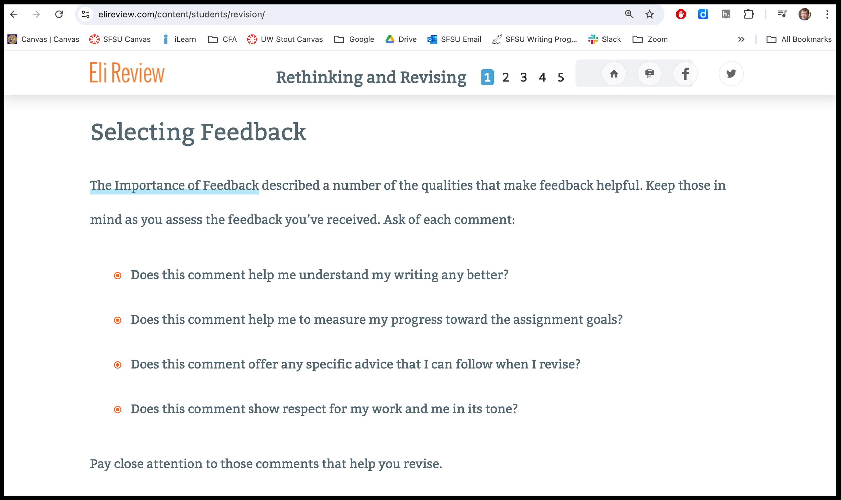
Task: Open the media control playlist icon
Action: [782, 14]
